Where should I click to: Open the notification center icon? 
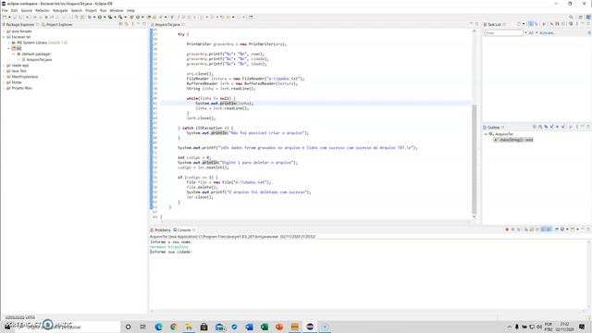pyautogui.click(x=582, y=327)
